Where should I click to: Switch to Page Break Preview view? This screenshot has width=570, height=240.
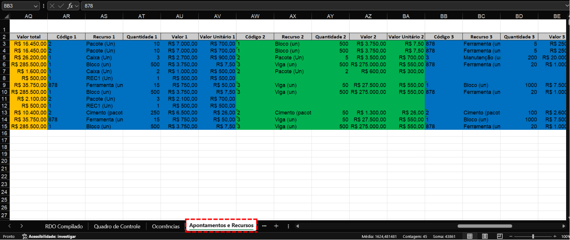point(500,236)
